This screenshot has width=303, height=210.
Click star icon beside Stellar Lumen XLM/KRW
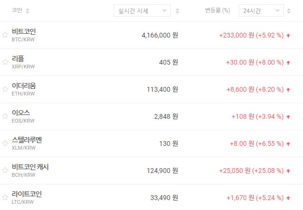(x=5, y=143)
